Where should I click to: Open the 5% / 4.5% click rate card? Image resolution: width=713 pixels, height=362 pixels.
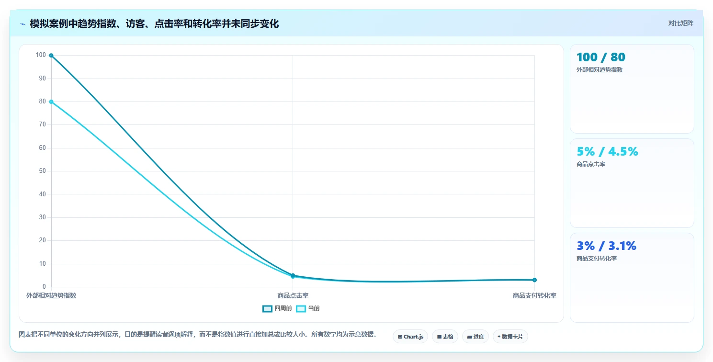coord(632,183)
